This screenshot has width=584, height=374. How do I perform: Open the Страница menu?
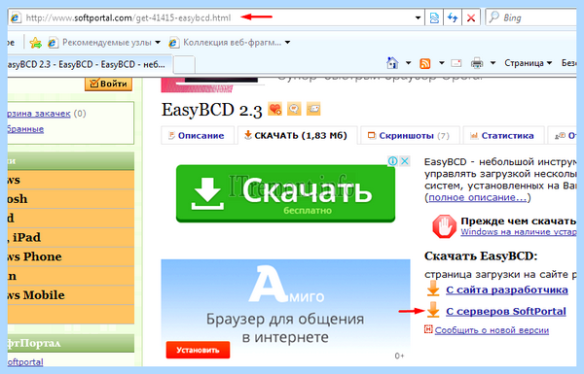[x=529, y=63]
